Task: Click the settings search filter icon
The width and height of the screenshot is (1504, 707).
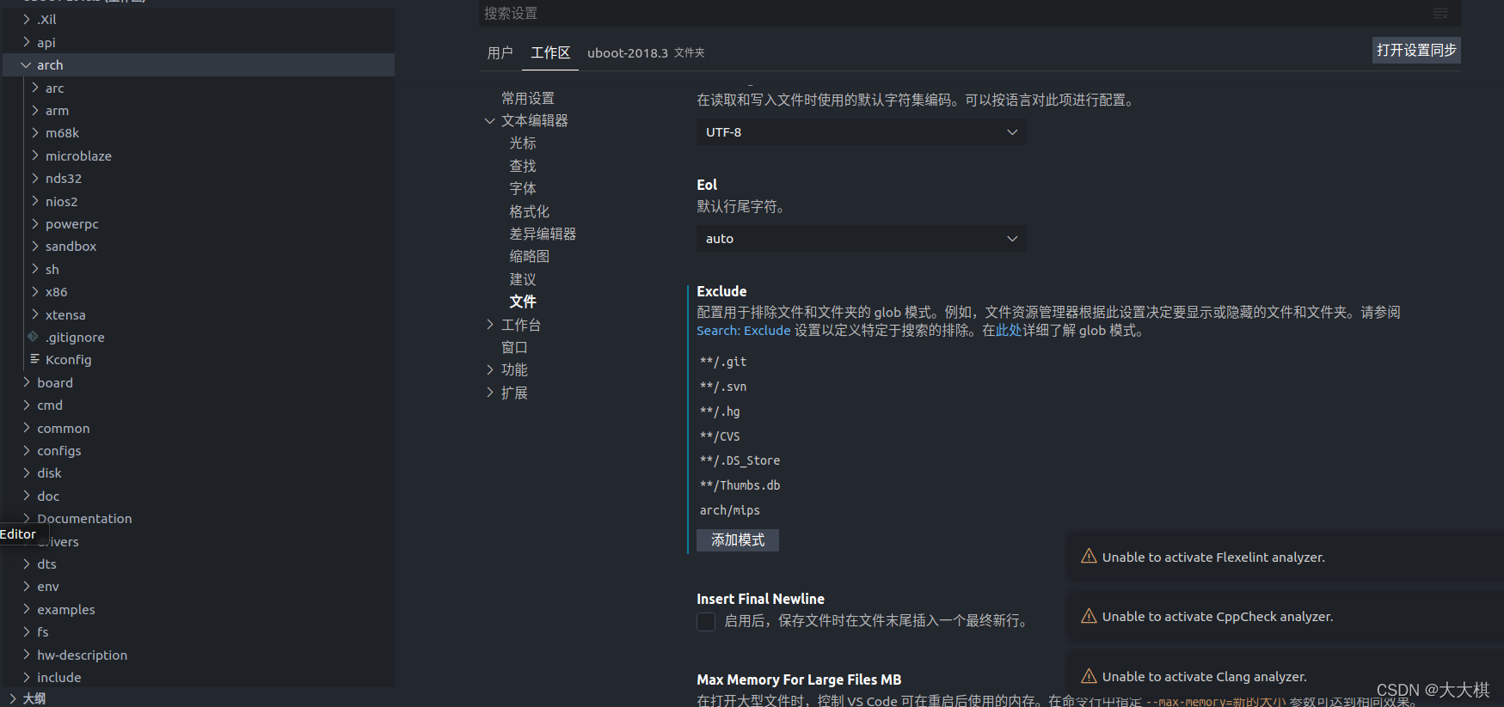Action: click(1440, 13)
